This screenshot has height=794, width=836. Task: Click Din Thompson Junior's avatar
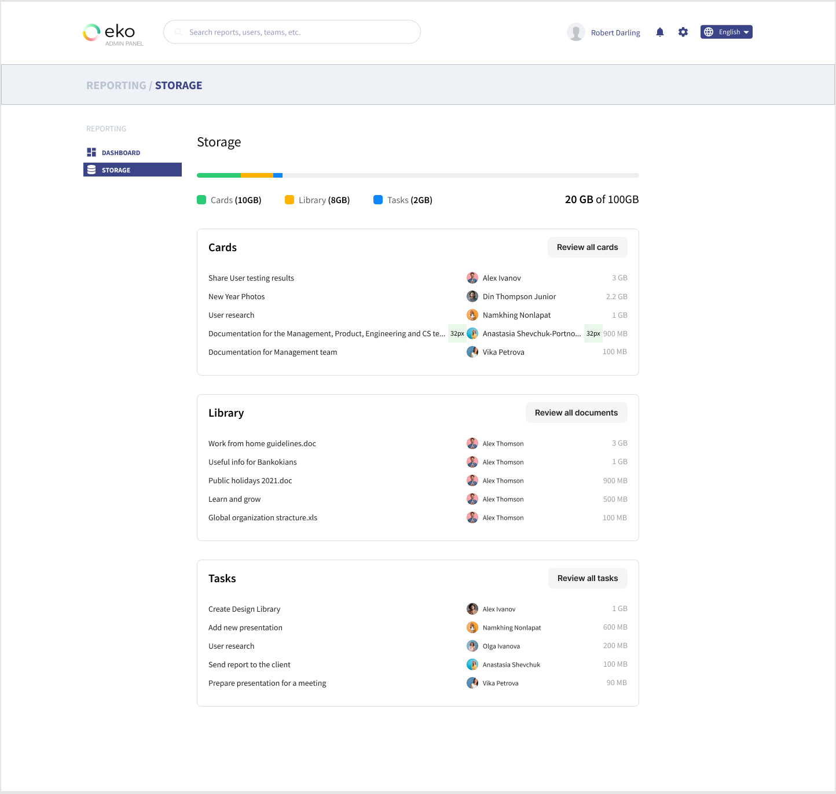[x=472, y=296]
